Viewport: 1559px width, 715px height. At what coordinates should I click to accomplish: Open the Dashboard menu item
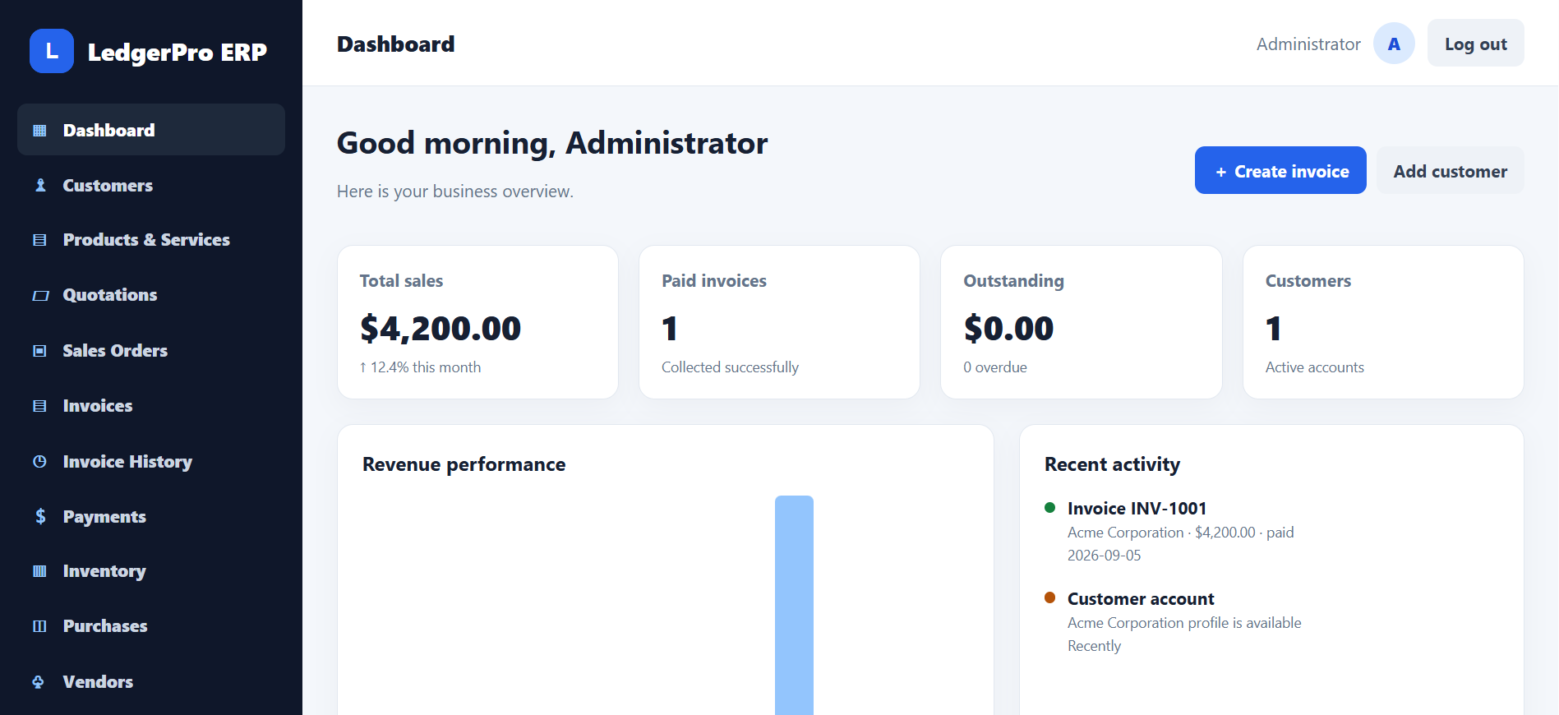[x=151, y=130]
